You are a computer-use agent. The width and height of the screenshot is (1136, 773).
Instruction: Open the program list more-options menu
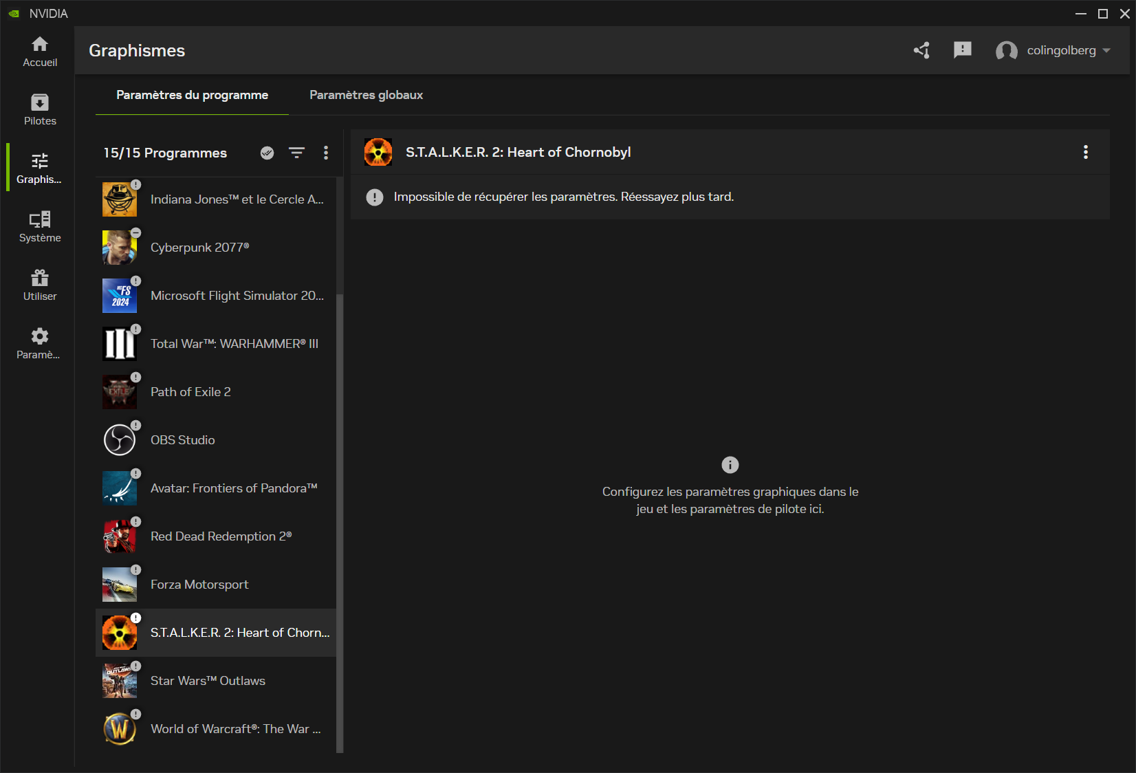[x=326, y=153]
